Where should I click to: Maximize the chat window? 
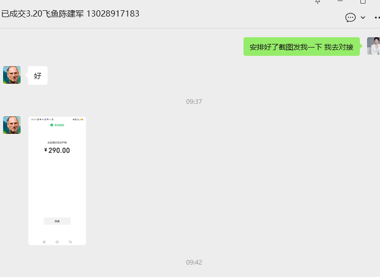(363, 2)
